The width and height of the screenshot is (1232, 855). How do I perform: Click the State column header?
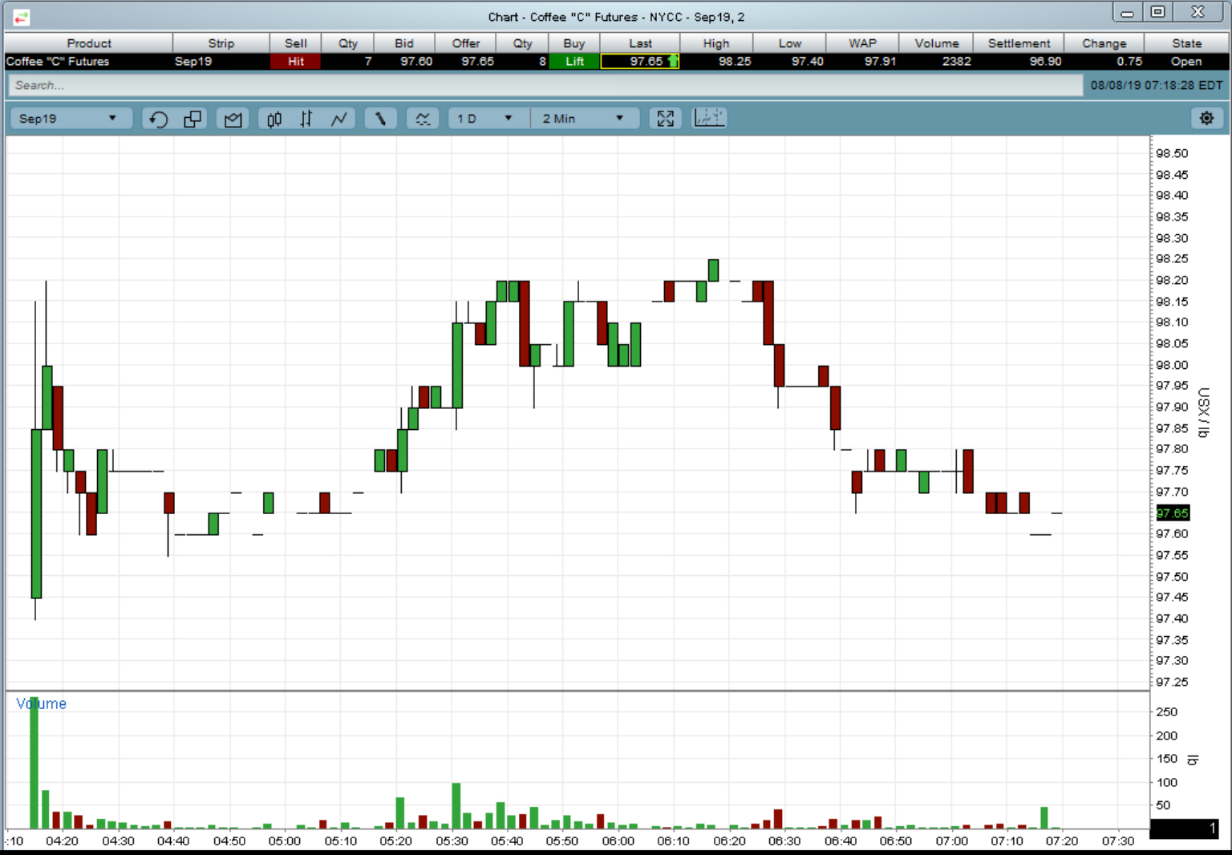tap(1186, 43)
